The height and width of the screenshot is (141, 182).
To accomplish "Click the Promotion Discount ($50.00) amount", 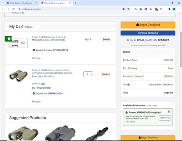I will click(x=168, y=76).
